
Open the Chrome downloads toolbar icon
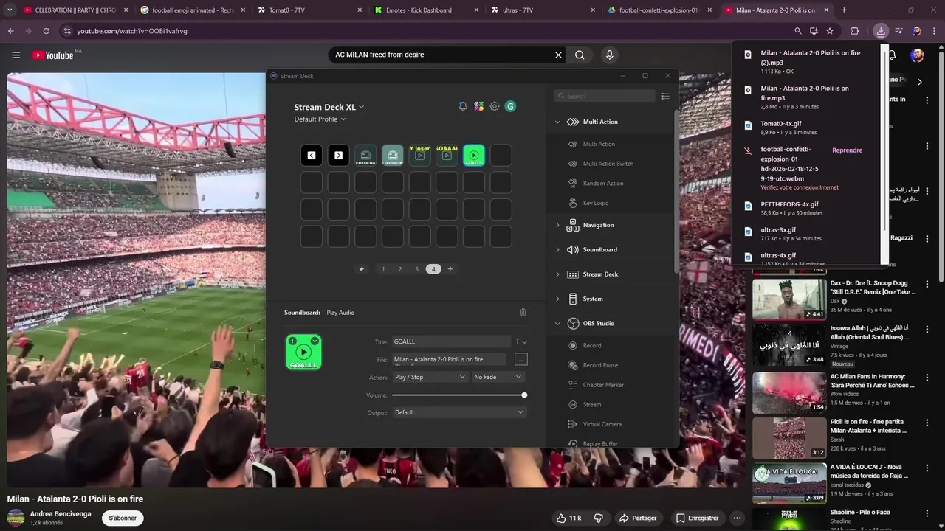(x=881, y=31)
